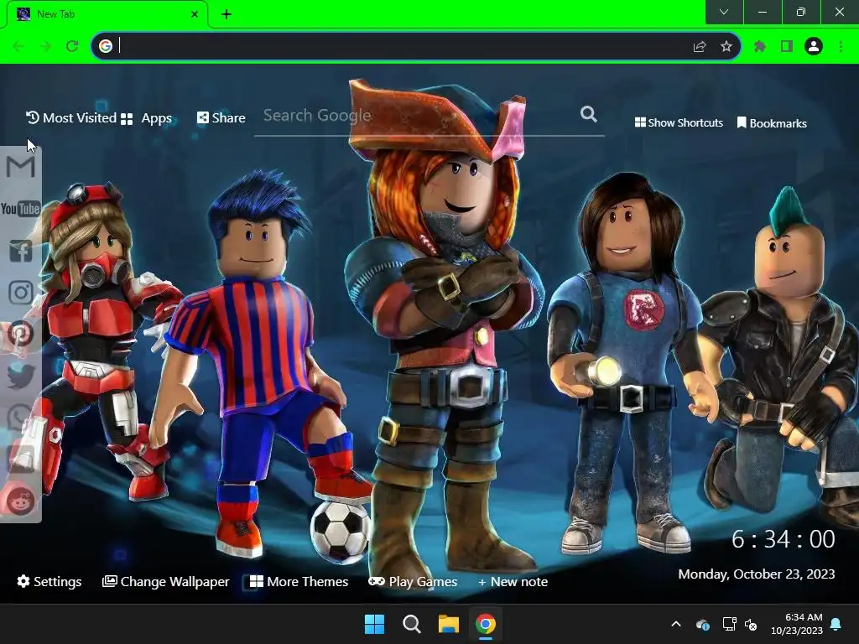859x644 pixels.
Task: Open Pinterest icon in sidebar
Action: pyautogui.click(x=21, y=334)
